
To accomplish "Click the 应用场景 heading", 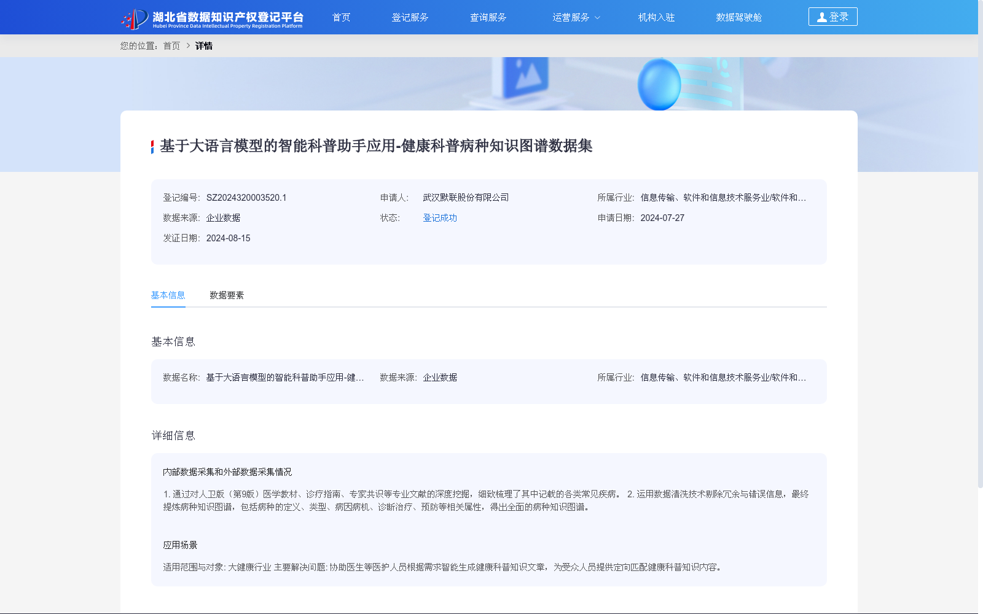I will [x=180, y=545].
